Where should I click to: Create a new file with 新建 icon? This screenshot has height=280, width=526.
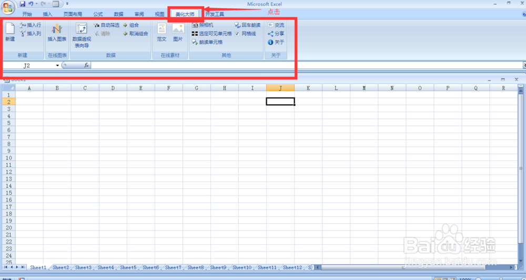pos(10,32)
